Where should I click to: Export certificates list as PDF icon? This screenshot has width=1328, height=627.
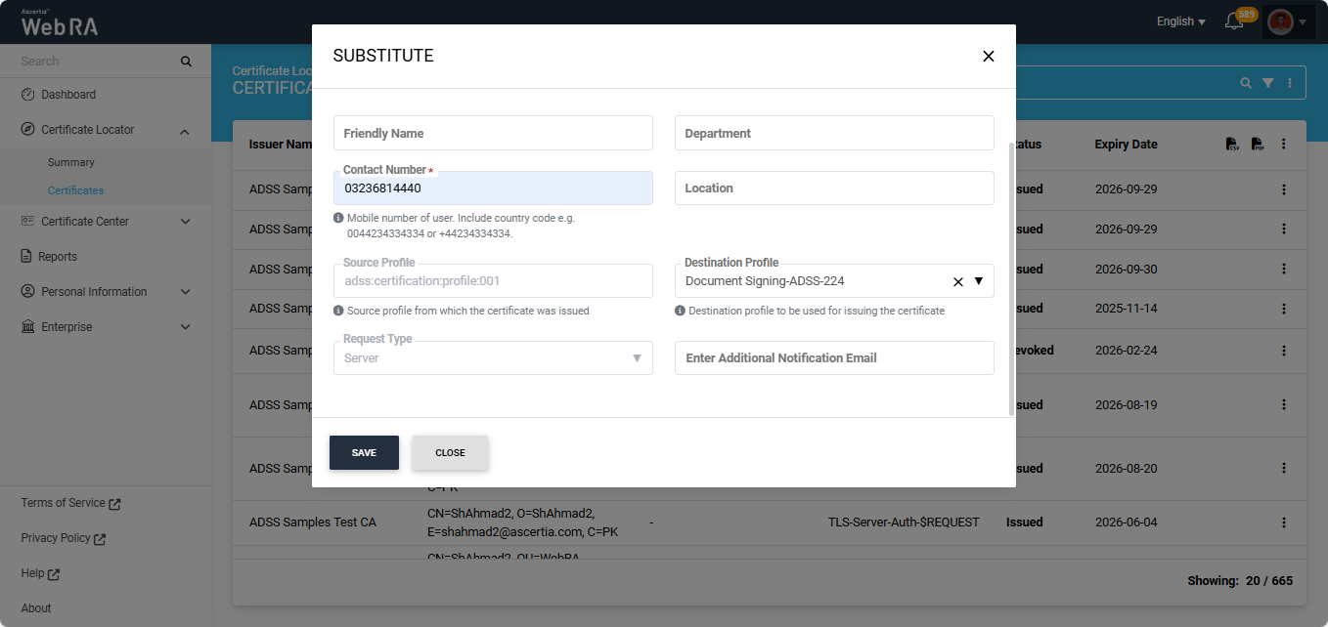pyautogui.click(x=1258, y=145)
